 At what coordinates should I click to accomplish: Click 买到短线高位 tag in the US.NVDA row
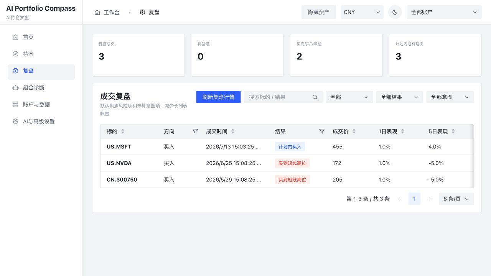[292, 163]
